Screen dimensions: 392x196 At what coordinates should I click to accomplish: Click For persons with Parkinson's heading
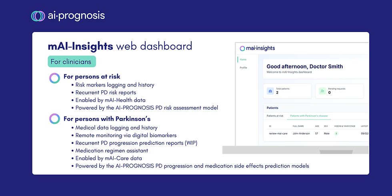coord(107,119)
